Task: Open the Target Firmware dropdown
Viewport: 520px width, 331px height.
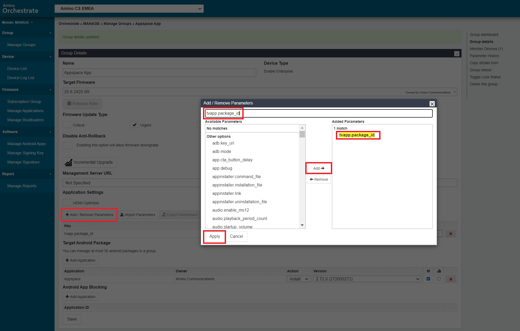Action: [x=260, y=92]
